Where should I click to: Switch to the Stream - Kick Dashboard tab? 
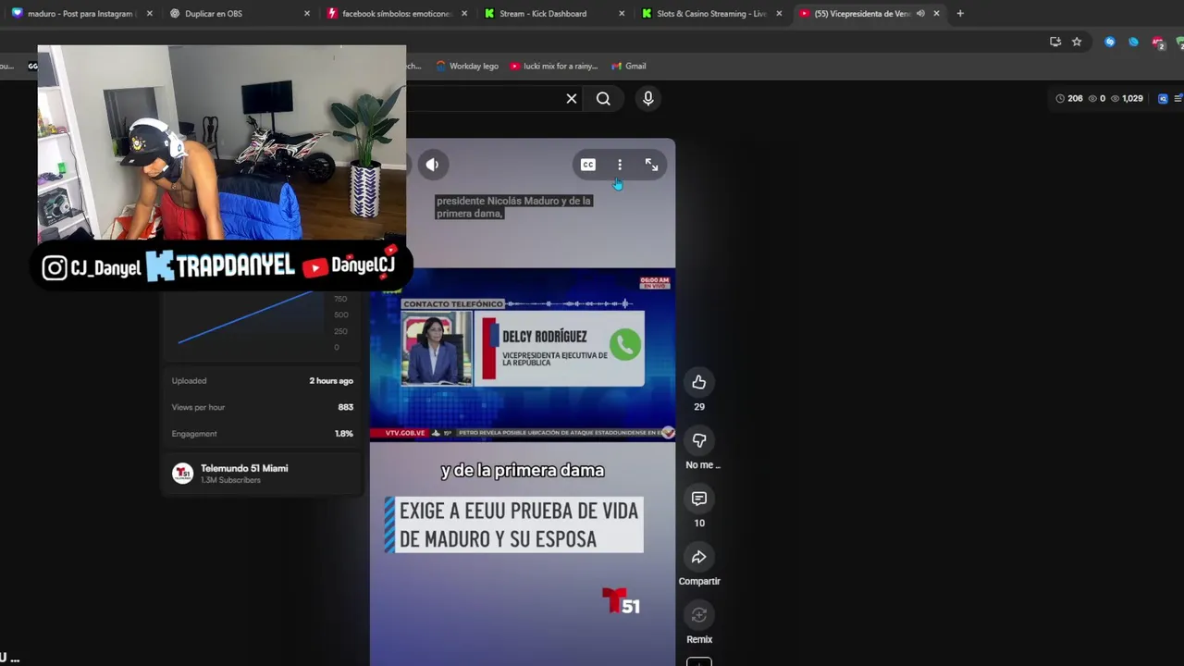click(x=553, y=14)
